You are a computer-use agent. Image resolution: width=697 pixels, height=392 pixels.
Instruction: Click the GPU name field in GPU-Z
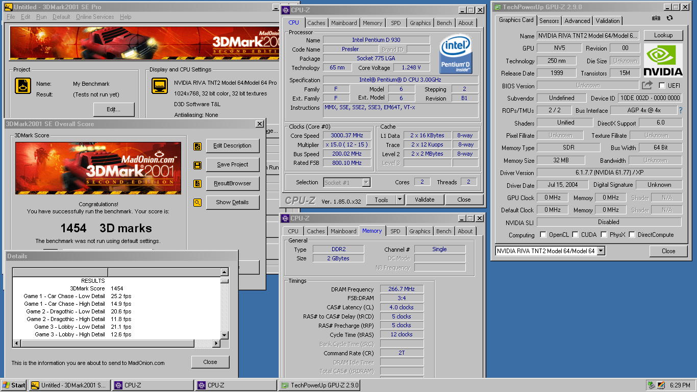pyautogui.click(x=588, y=36)
